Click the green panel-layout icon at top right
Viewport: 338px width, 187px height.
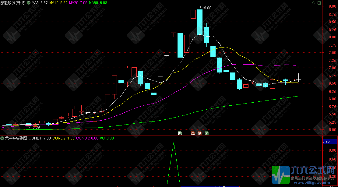pyautogui.click(x=319, y=3)
